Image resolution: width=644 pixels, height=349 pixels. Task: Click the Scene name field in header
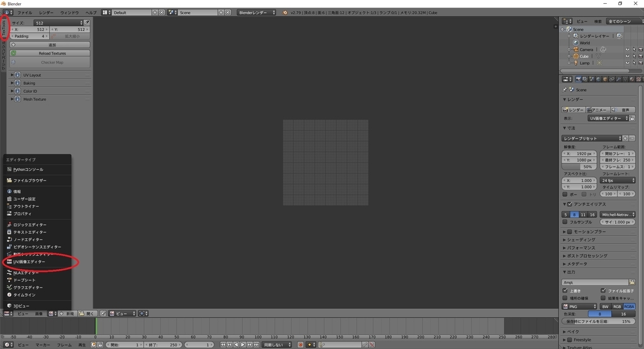tap(197, 13)
